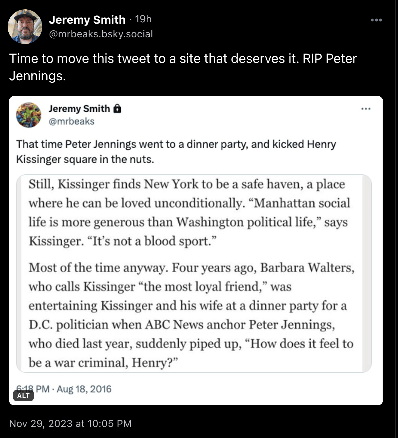Click Jeremy Smith's profile avatar in post header
Image resolution: width=398 pixels, height=438 pixels.
[25, 26]
